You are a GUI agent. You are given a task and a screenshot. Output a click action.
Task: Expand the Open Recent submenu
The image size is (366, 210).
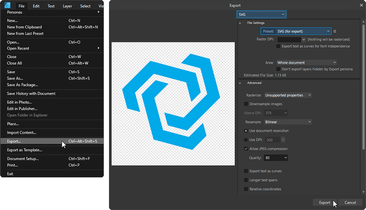[52, 48]
